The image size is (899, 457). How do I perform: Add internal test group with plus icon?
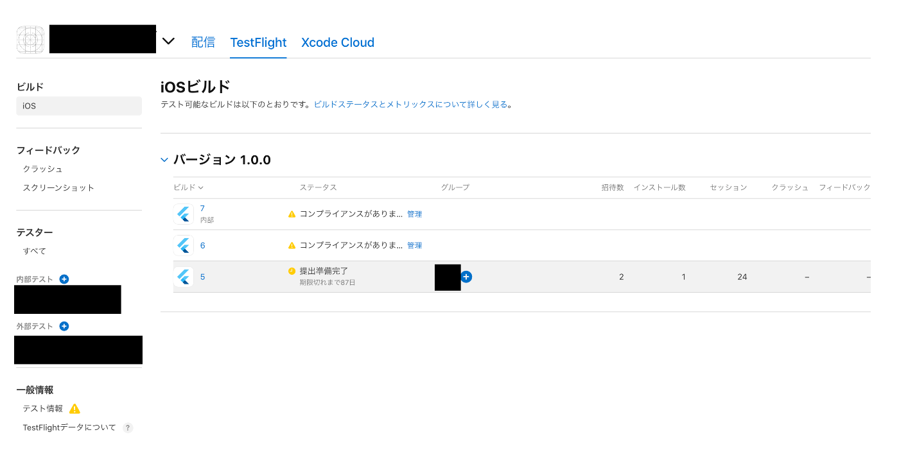64,279
